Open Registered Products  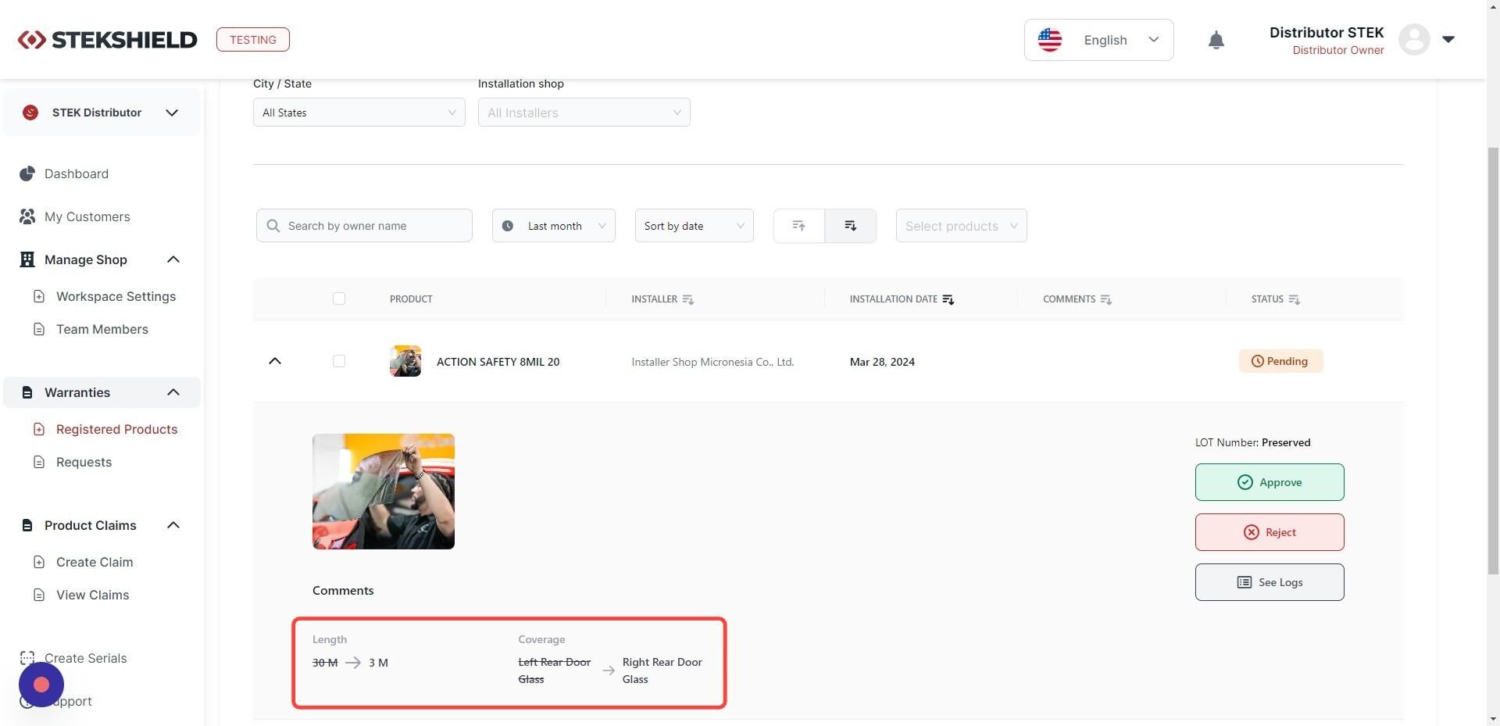[x=116, y=429]
